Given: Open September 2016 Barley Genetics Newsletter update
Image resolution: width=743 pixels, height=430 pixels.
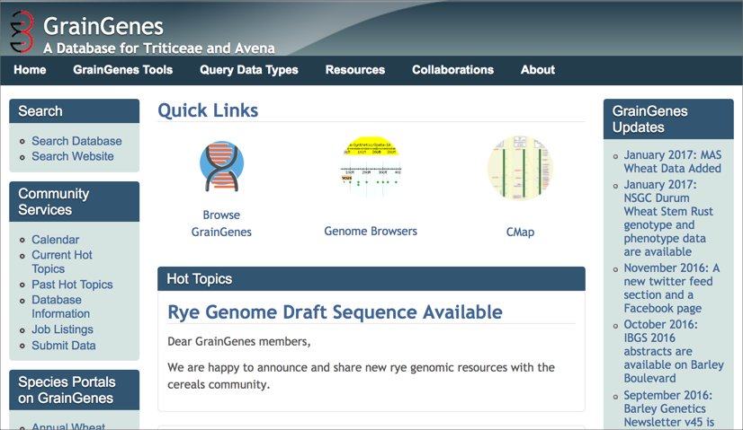Looking at the screenshot, I should tap(668, 408).
